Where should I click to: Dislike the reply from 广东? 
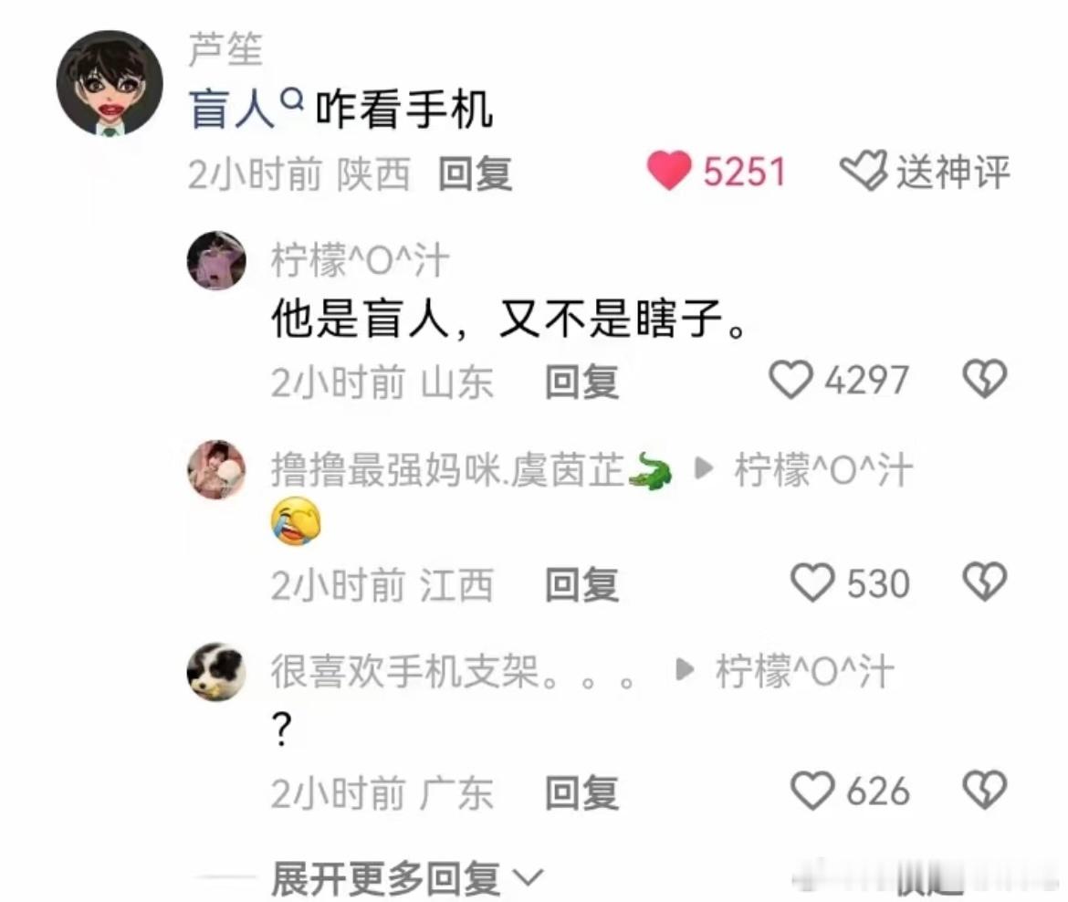coord(984,791)
